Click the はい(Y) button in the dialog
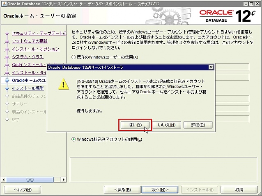This screenshot has height=196, width=262. point(135,125)
